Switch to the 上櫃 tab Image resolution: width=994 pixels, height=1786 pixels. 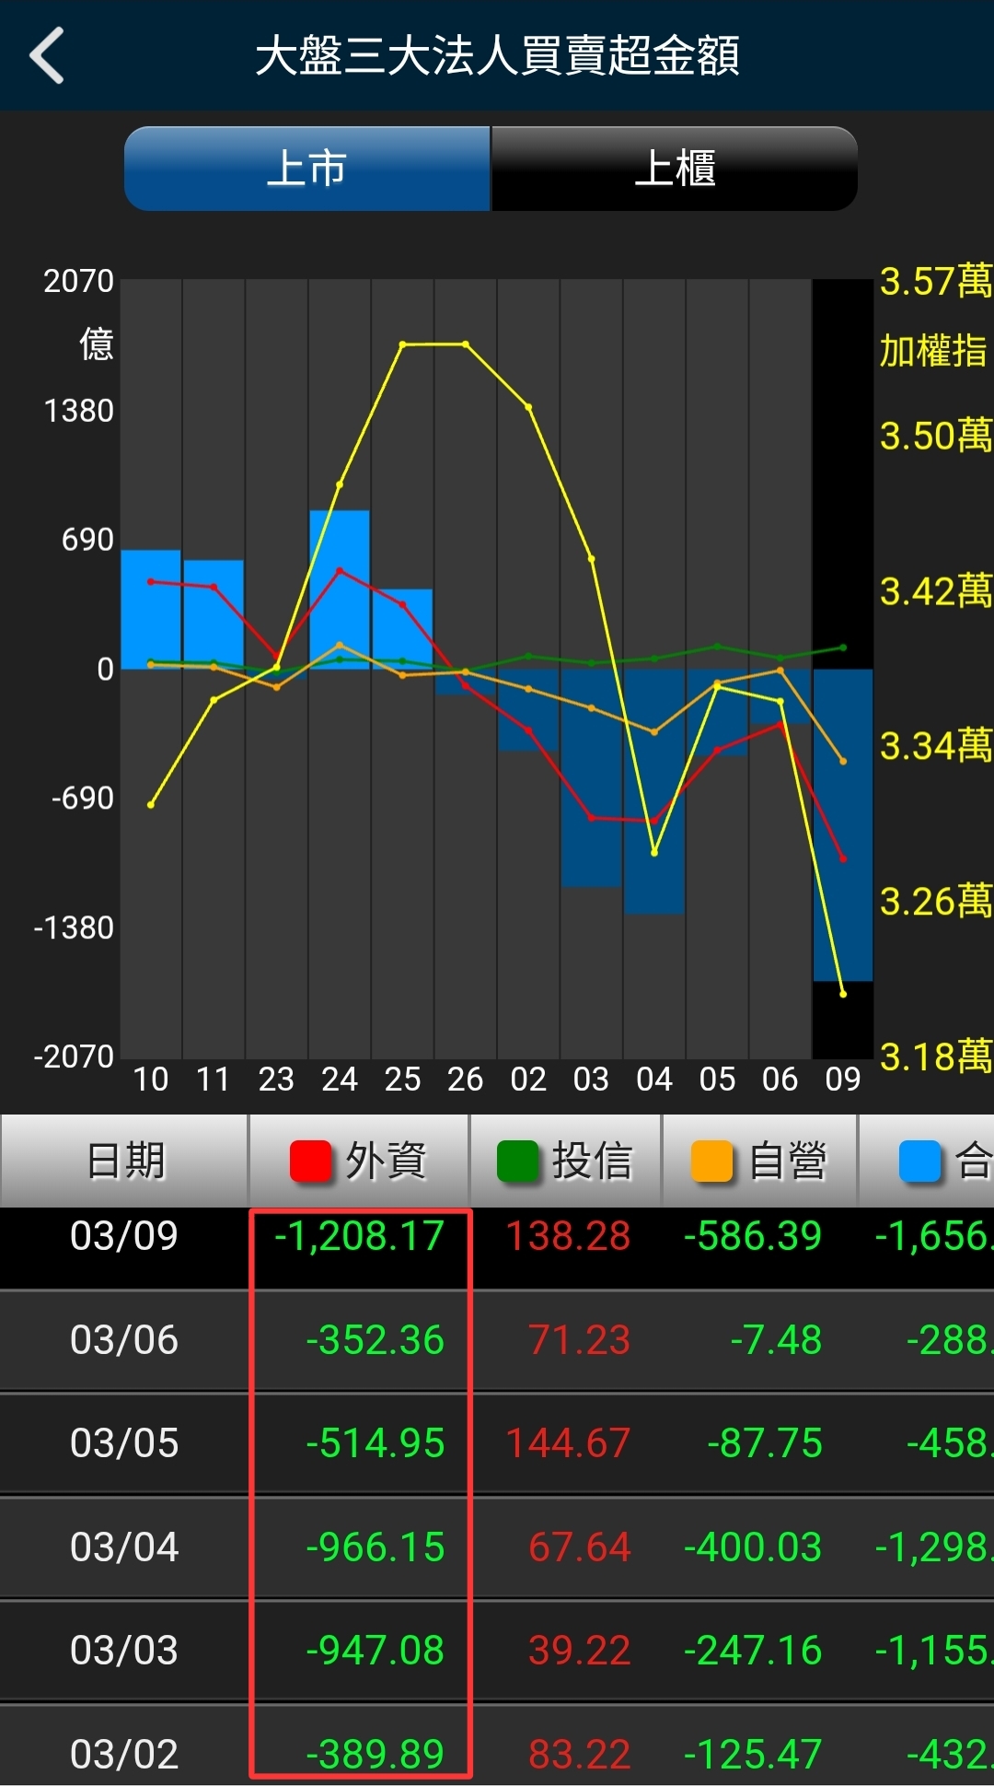pyautogui.click(x=675, y=169)
